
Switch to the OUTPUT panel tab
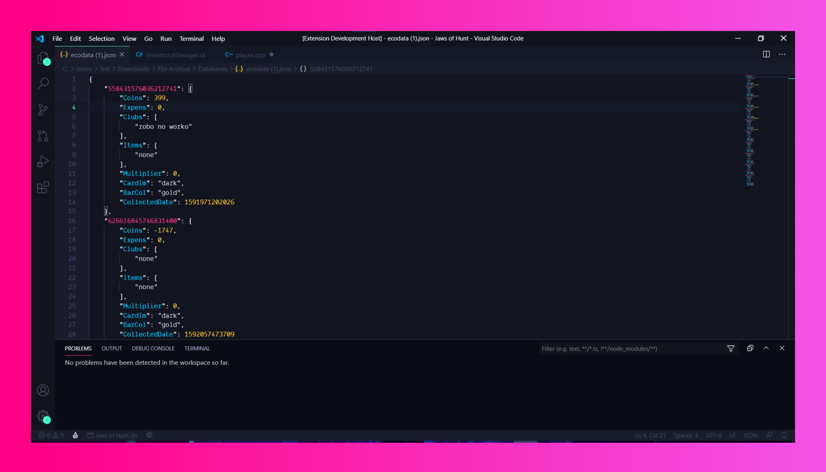(111, 349)
